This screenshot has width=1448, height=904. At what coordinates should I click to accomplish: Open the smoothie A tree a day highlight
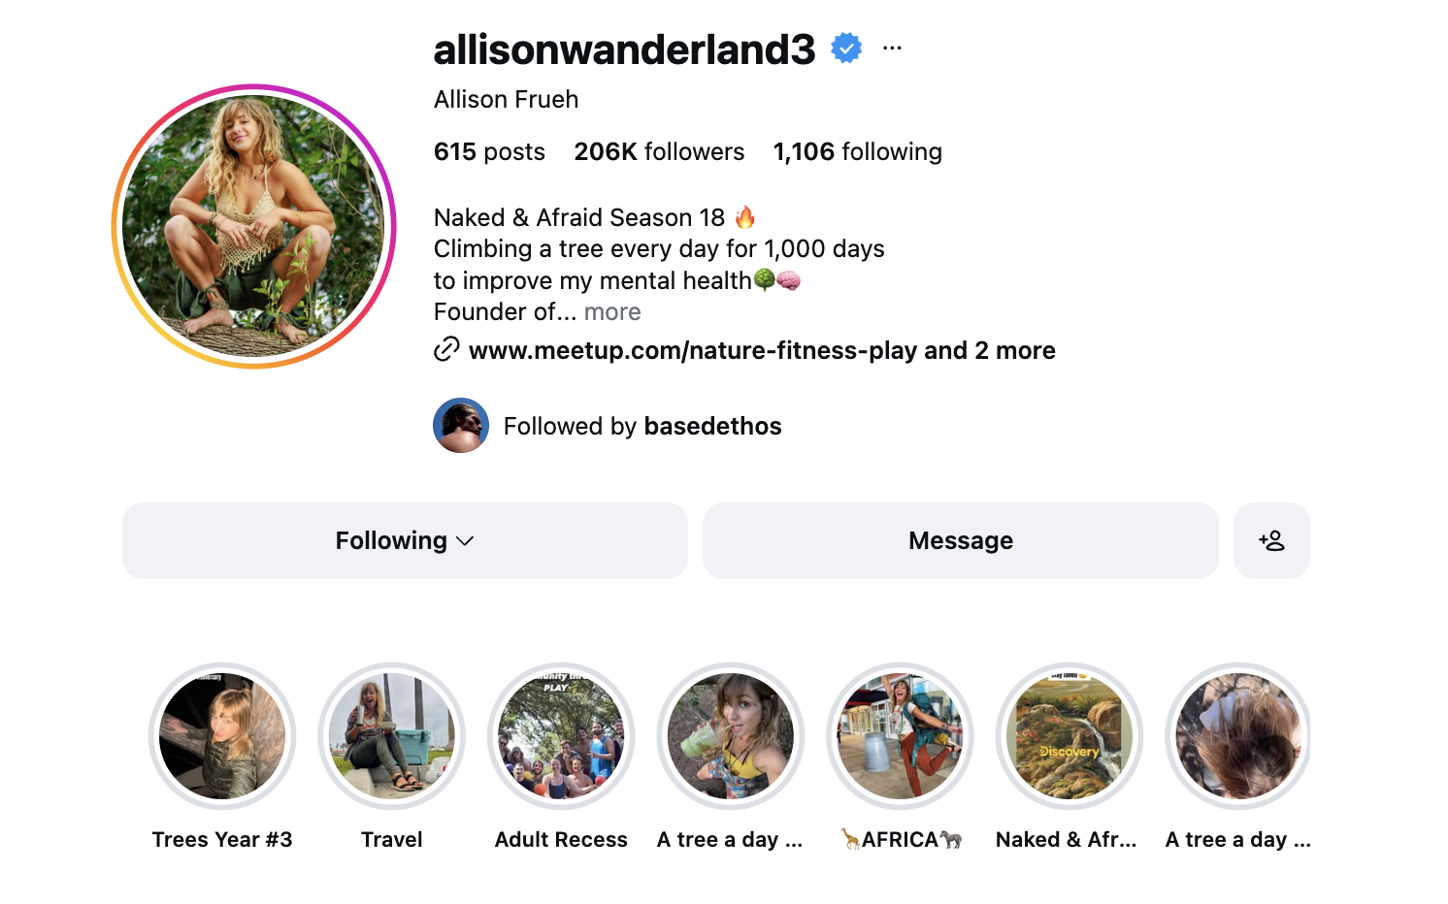731,736
